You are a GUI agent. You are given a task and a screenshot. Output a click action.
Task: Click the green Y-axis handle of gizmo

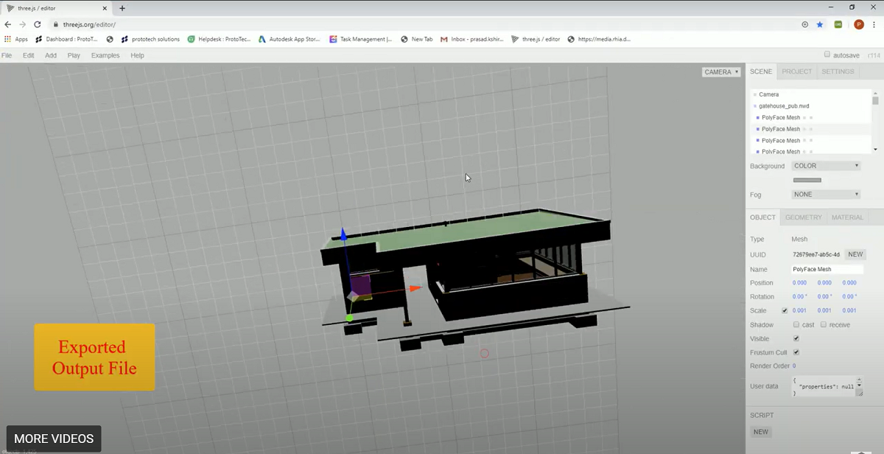click(x=349, y=318)
